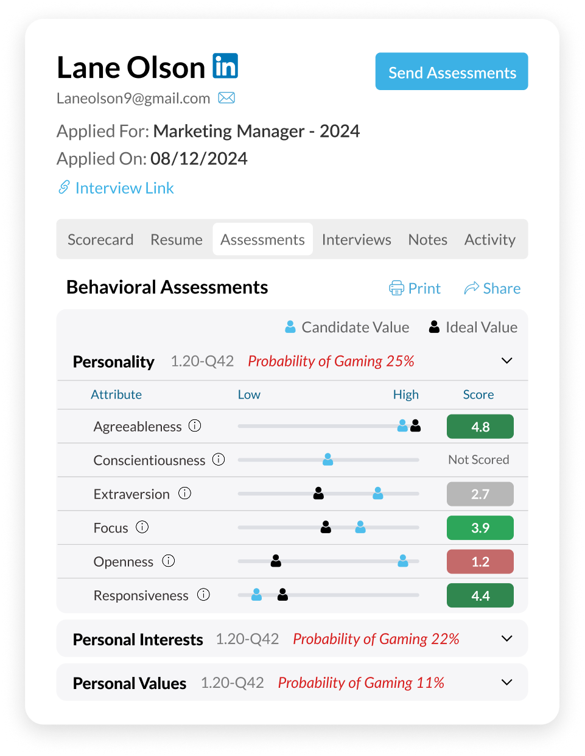The image size is (585, 756).
Task: Switch to the Resume tab
Action: click(176, 239)
